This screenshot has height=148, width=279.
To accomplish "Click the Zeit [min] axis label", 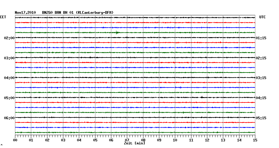I will 134,144.
